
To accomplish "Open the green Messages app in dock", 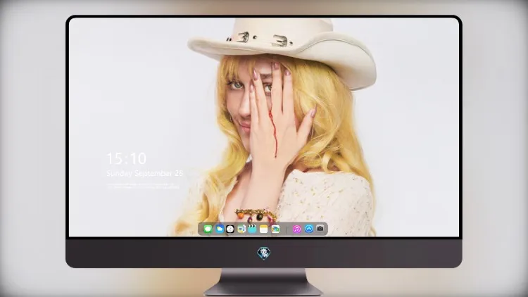I will 208,229.
